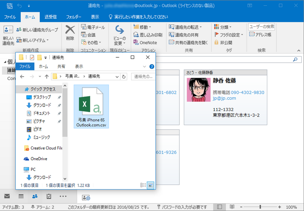This screenshot has height=211, width=304.
Task: Open the New Items dropdown
Action: pos(33,40)
